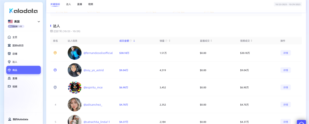The height and width of the screenshot is (124, 309).
Task: Switch to the 直播 top tab
Action: click(80, 4)
